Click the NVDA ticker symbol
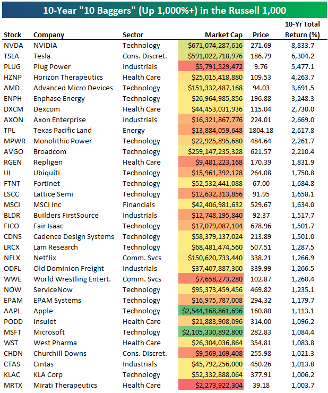Screen dimensions: 328x393 (12, 46)
